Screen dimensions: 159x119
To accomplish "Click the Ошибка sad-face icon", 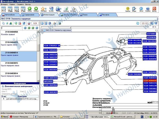I will [x=128, y=9].
